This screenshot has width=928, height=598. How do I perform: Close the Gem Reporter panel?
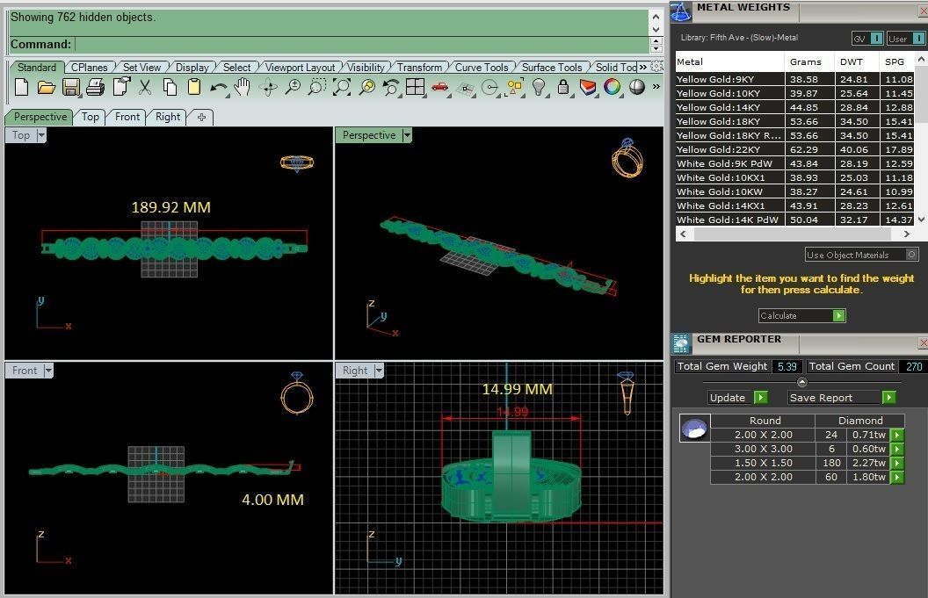924,342
